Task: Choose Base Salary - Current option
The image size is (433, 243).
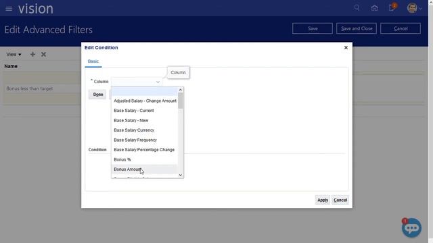Action: click(145, 111)
